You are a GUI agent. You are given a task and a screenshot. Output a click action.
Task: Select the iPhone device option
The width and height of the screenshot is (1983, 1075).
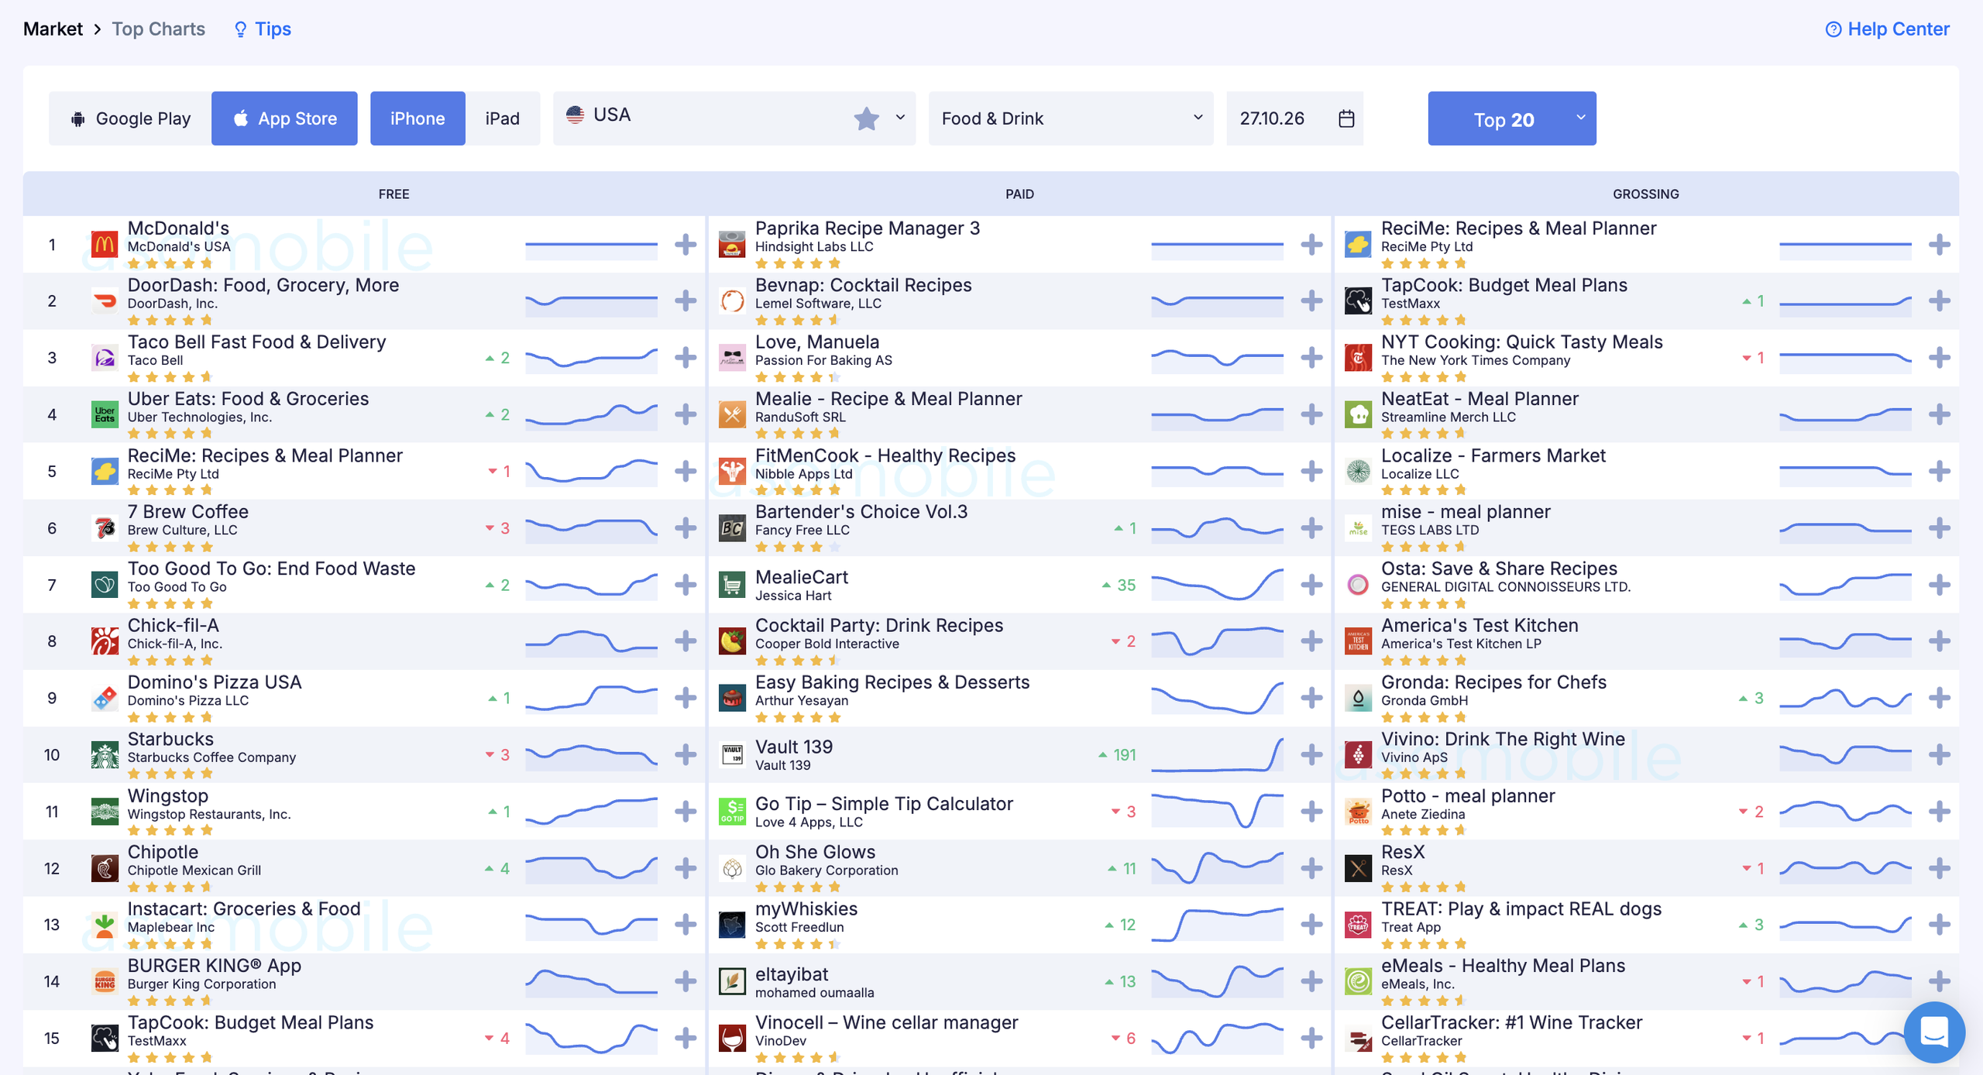click(418, 118)
